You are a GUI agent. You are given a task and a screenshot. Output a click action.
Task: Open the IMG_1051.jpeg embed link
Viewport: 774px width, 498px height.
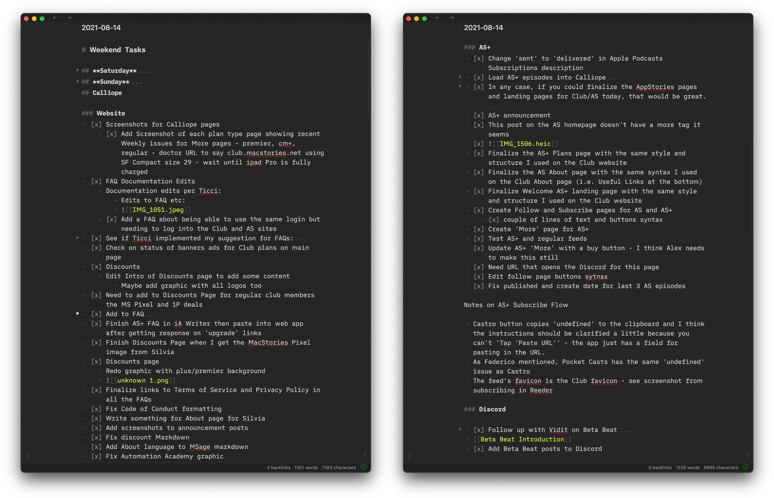pyautogui.click(x=158, y=210)
